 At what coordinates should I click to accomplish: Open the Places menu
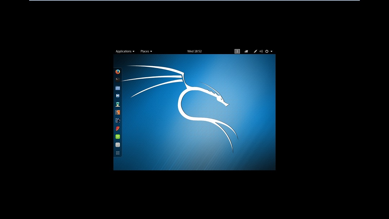[x=146, y=51]
